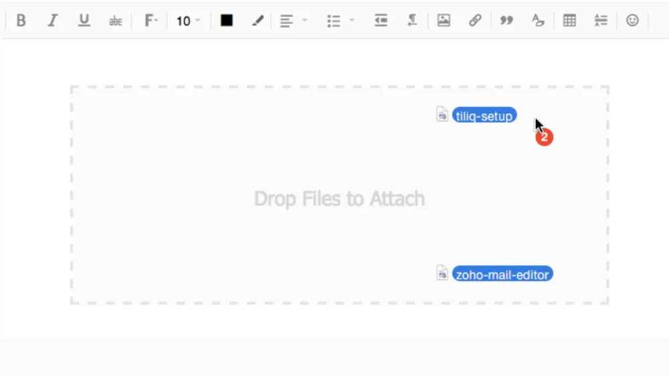Viewport: 669px width, 376px height.
Task: Click the indent icon in the toolbar
Action: (x=381, y=21)
